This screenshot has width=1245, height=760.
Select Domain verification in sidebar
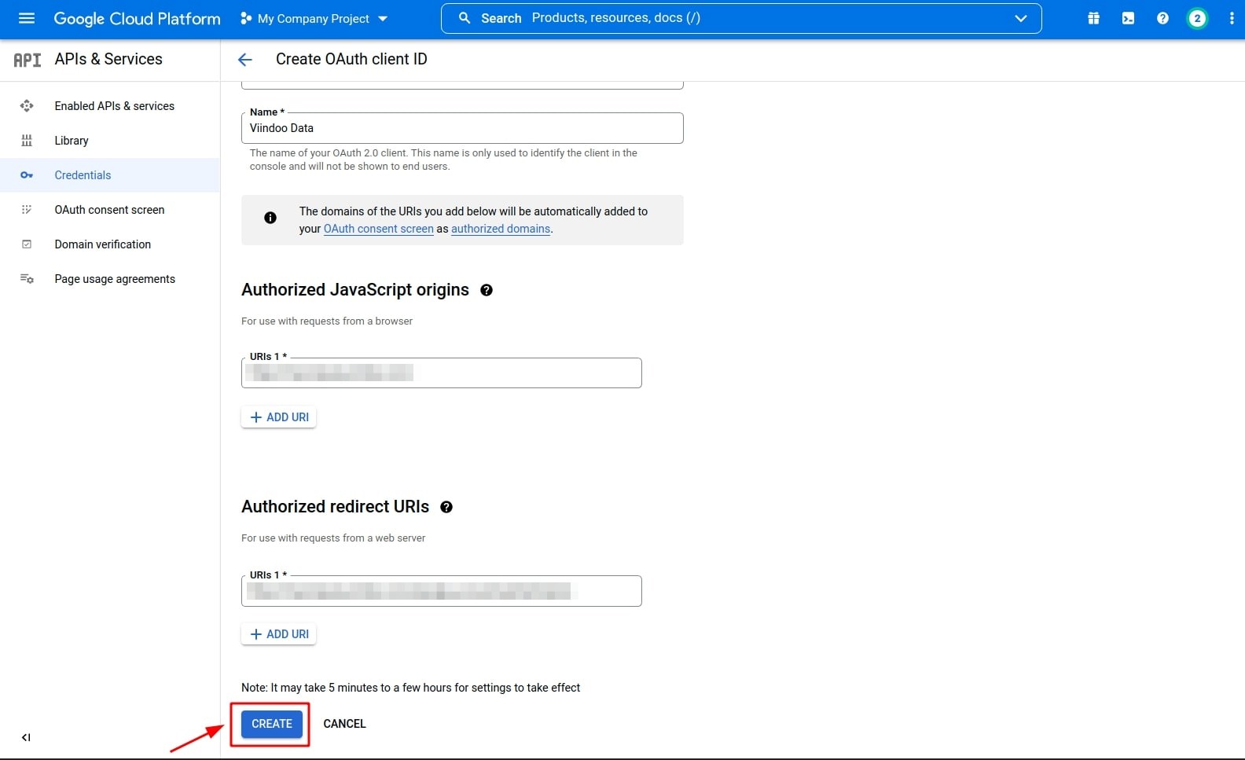click(102, 244)
